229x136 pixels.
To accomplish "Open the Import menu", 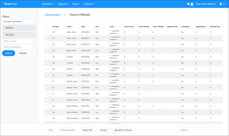I will click(89, 4).
